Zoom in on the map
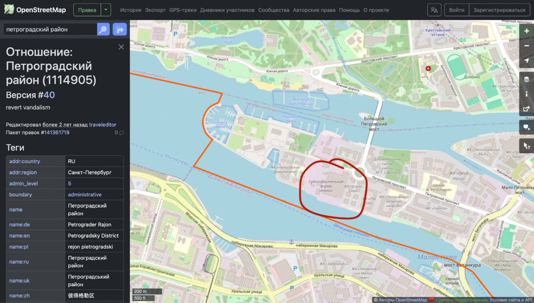Screen dimensions: 534x303 pyautogui.click(x=527, y=31)
